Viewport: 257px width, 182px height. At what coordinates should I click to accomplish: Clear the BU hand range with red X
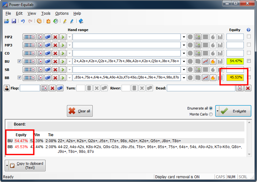55,62
